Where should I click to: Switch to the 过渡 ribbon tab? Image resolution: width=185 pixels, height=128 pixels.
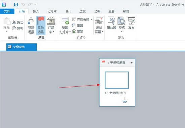[82, 11]
